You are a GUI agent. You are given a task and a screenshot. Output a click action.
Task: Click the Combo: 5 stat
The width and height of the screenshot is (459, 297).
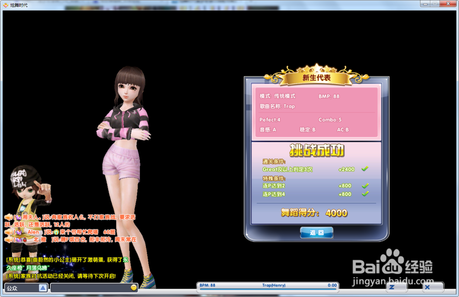tap(330, 120)
